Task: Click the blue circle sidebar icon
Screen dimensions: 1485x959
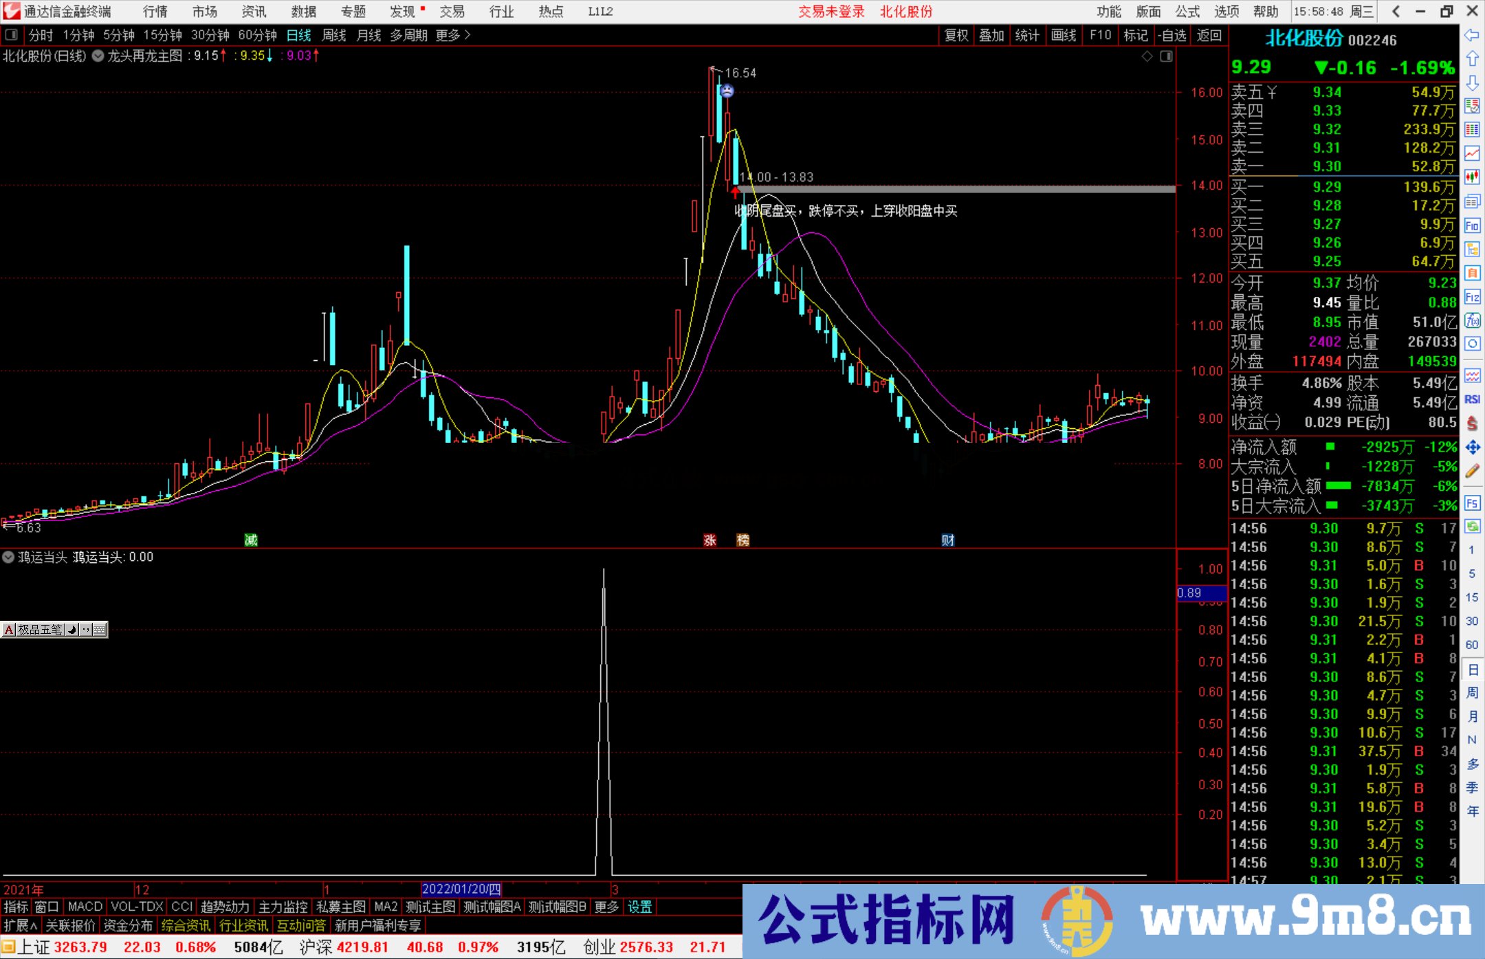Action: coord(1472,344)
